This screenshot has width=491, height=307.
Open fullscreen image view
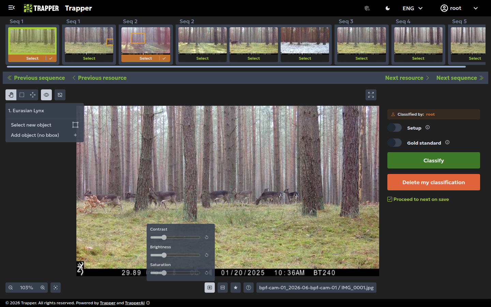click(x=371, y=95)
